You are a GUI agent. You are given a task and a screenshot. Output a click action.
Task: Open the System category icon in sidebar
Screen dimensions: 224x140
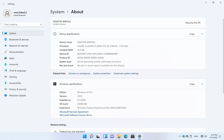tap(6, 33)
